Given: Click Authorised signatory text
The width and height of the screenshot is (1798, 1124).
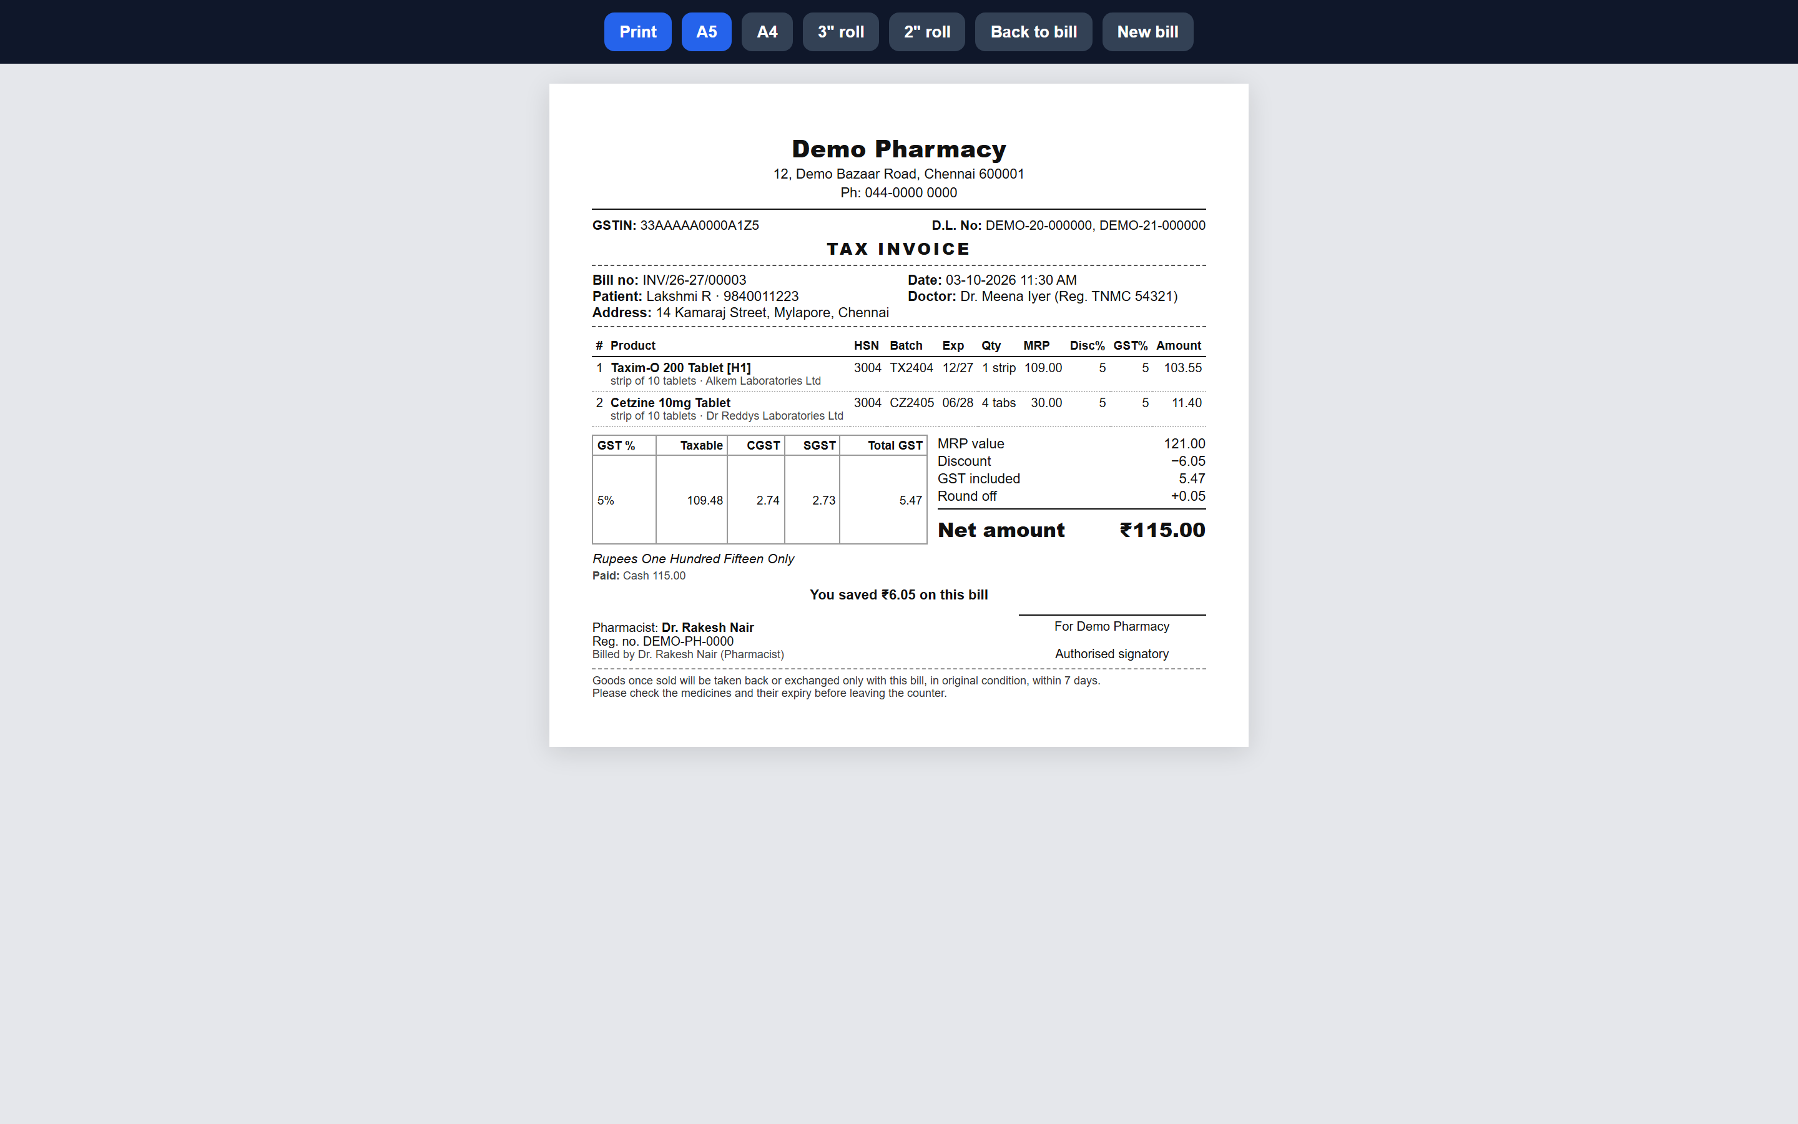Looking at the screenshot, I should click(1111, 654).
